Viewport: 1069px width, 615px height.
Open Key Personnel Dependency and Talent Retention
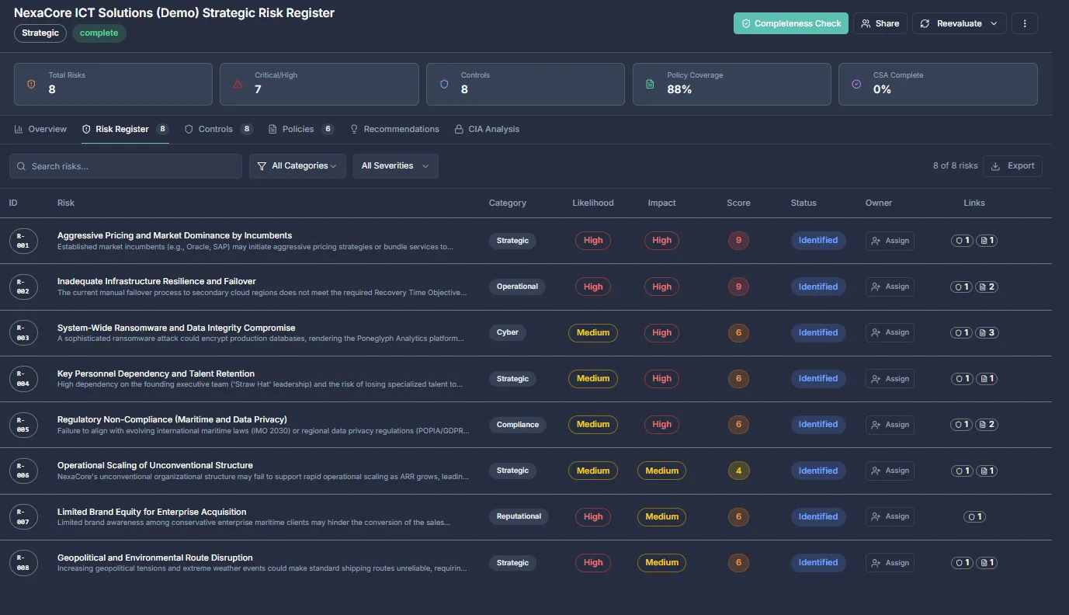point(156,374)
